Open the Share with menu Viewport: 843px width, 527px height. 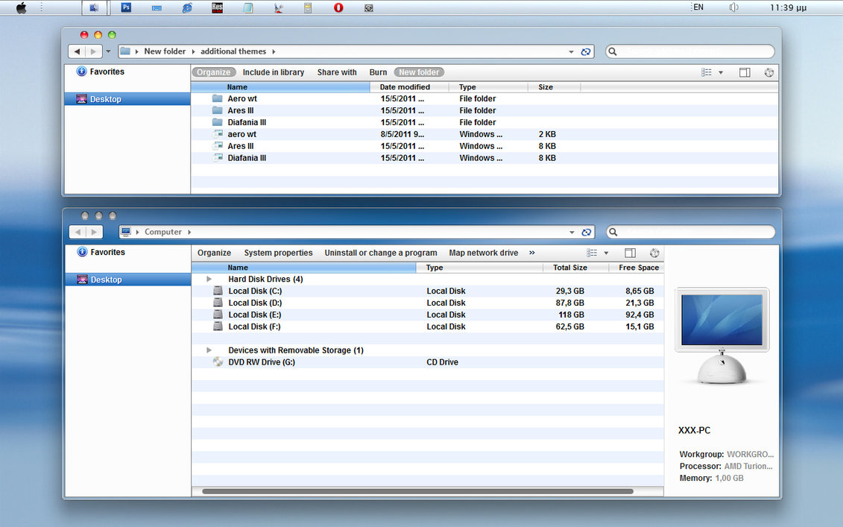tap(337, 72)
